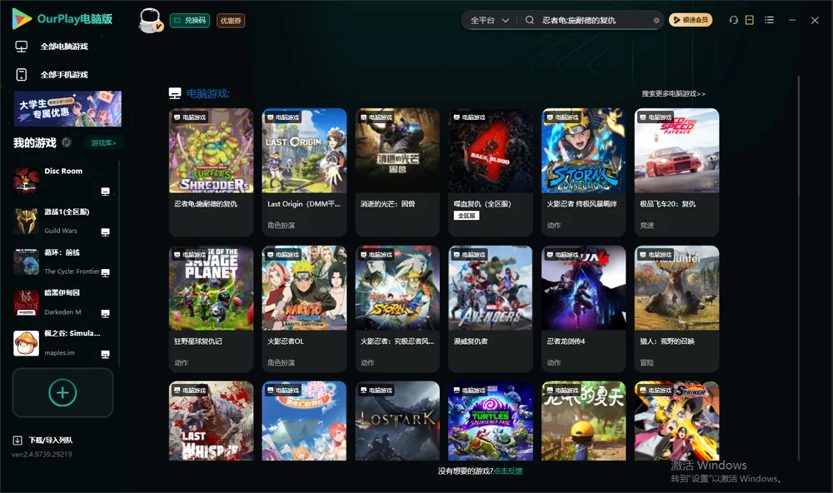Open the Last Origin game card
Screen dimensions: 833x493
point(304,172)
